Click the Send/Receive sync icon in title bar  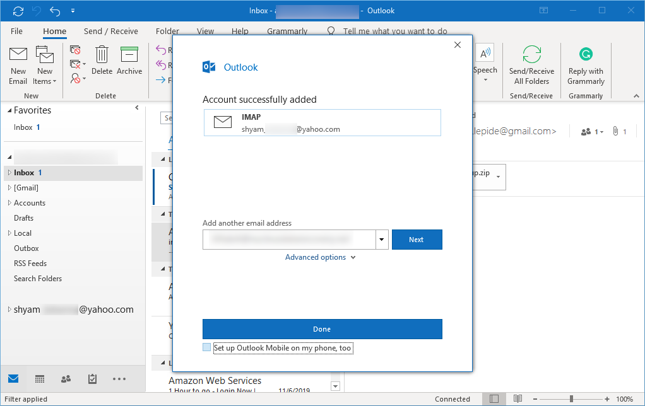[x=18, y=11]
